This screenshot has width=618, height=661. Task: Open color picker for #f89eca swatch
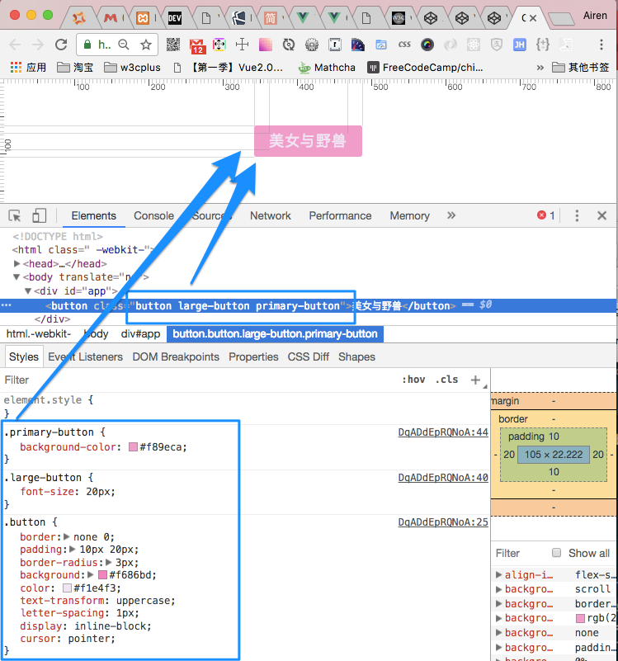click(133, 446)
